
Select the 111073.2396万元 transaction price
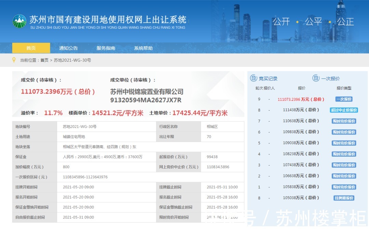[58, 91]
